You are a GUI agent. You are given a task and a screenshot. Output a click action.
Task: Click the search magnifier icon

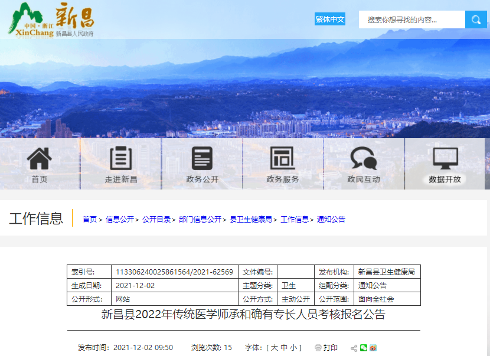pos(475,19)
